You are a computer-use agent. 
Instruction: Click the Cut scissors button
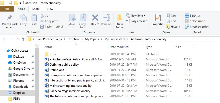[45, 16]
